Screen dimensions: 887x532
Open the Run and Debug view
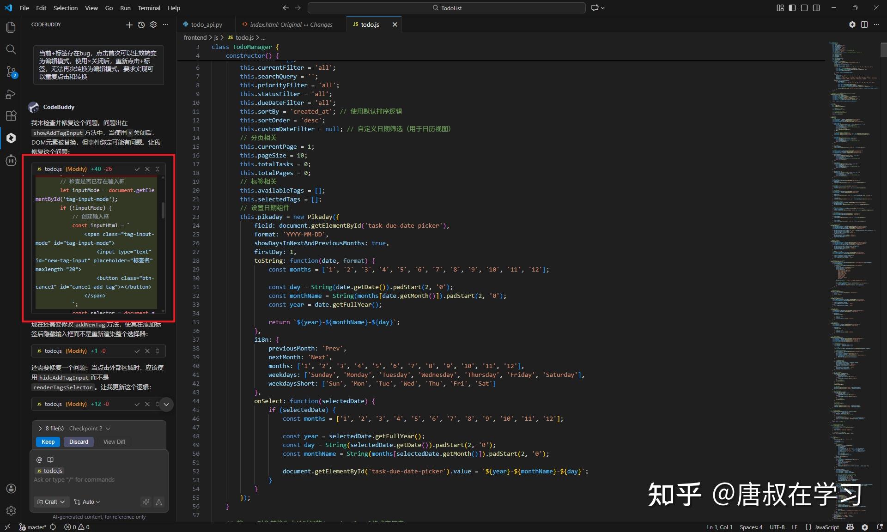click(11, 94)
